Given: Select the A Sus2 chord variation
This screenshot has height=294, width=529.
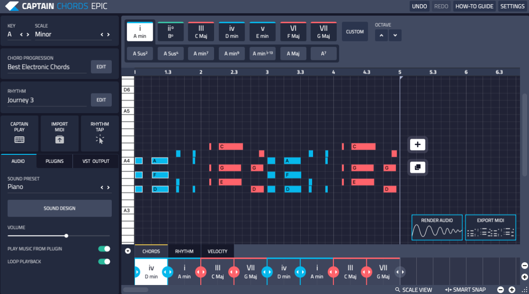Looking at the screenshot, I should click(139, 53).
